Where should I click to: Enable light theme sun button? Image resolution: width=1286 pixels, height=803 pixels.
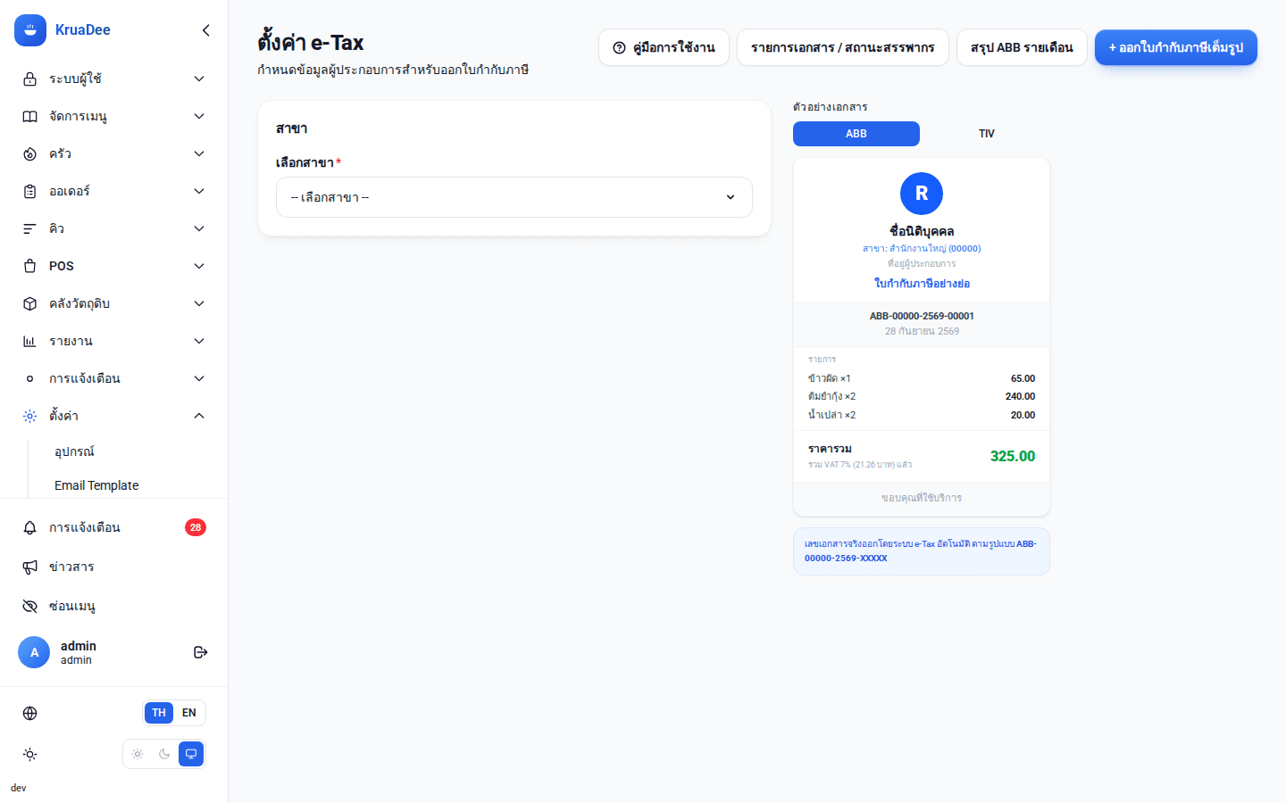(x=138, y=754)
